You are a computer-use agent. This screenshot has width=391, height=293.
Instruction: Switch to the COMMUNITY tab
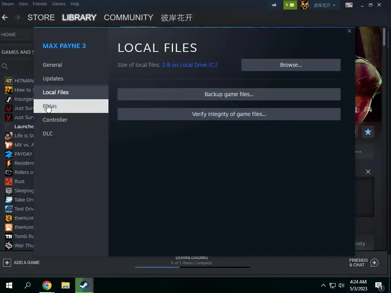[128, 18]
